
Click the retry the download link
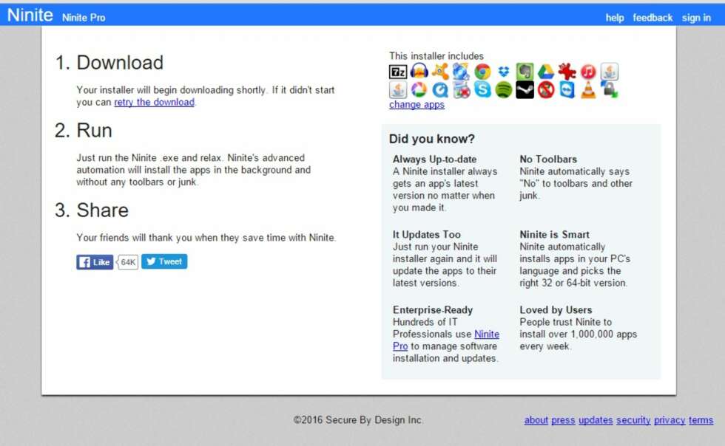point(155,102)
